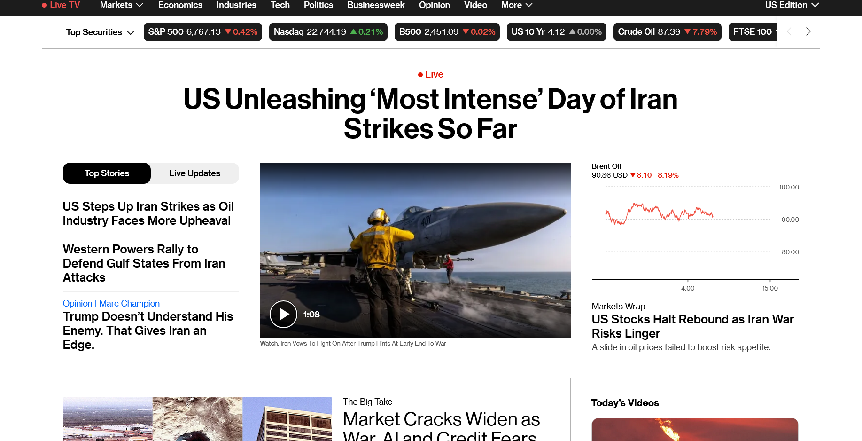Open the Economics section
The width and height of the screenshot is (862, 441).
tap(180, 5)
